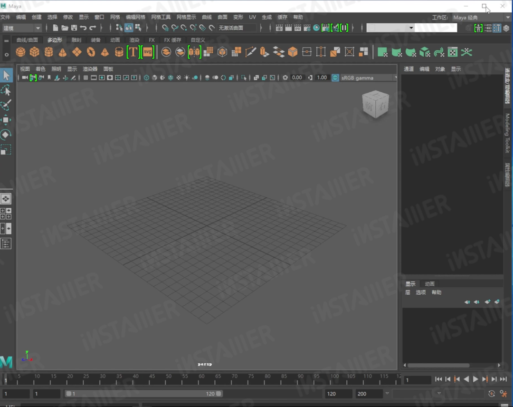Switch to single perspective layout
Image resolution: width=513 pixels, height=407 pixels.
(x=6, y=199)
